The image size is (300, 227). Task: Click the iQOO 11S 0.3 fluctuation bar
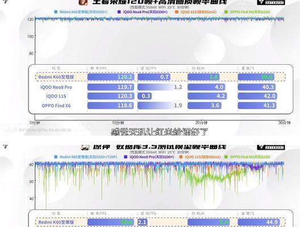pos(144,96)
